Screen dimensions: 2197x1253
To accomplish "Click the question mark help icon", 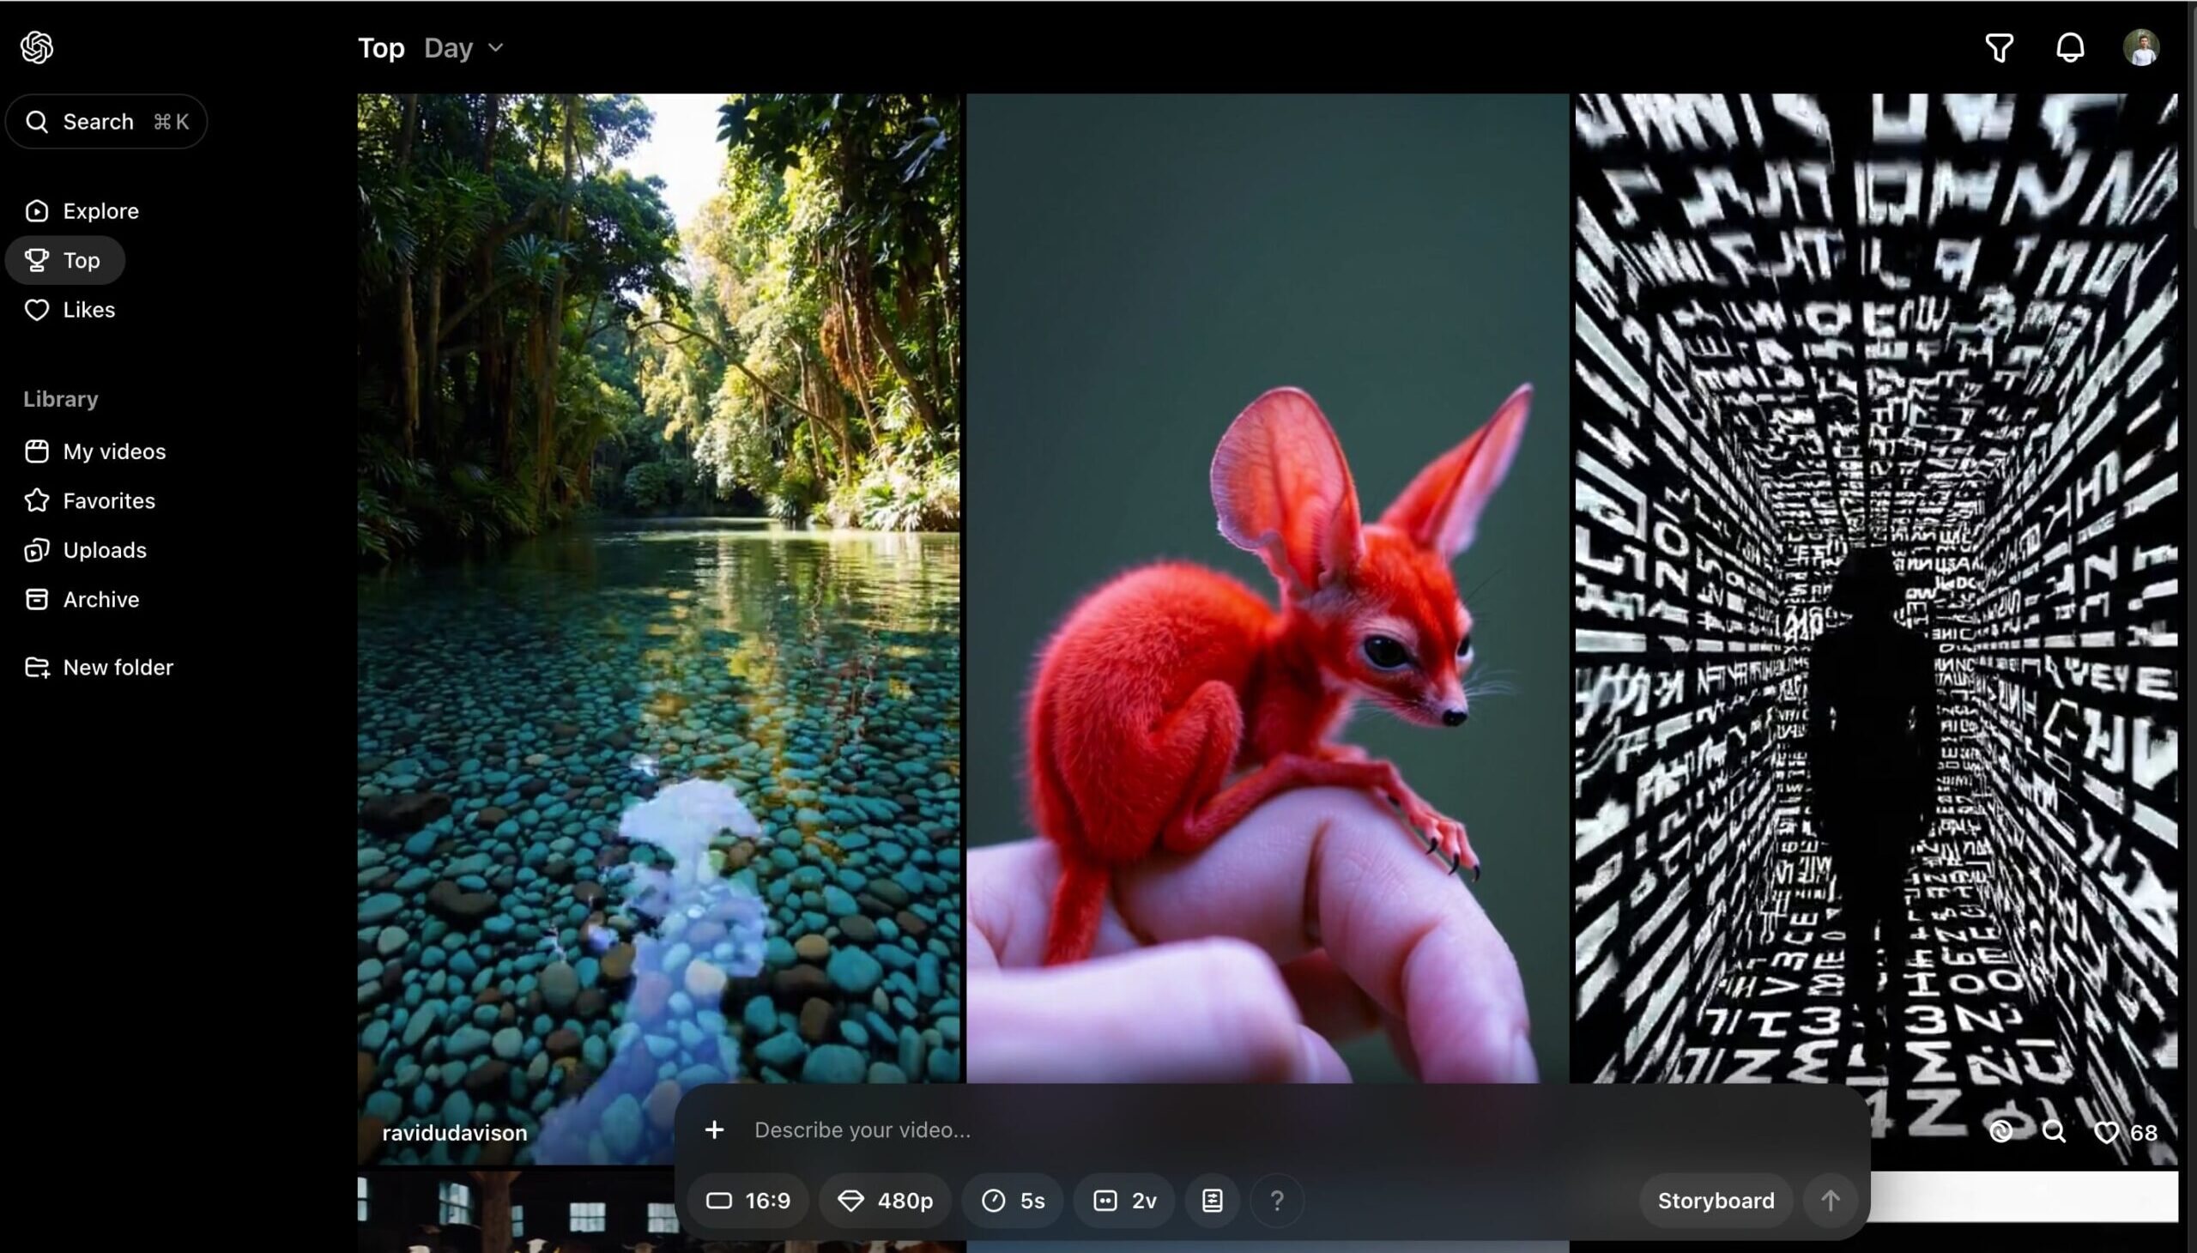I will click(x=1277, y=1201).
